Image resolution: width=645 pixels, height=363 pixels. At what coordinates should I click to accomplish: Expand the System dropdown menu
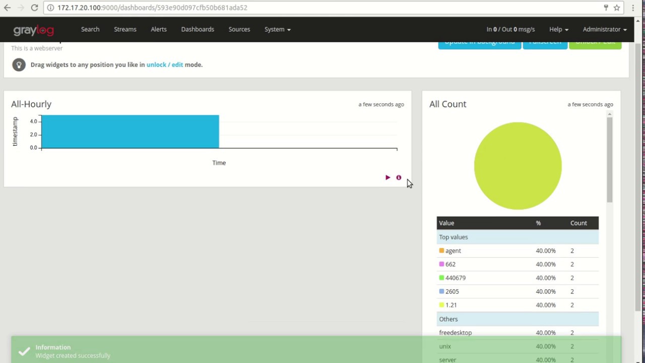277,29
